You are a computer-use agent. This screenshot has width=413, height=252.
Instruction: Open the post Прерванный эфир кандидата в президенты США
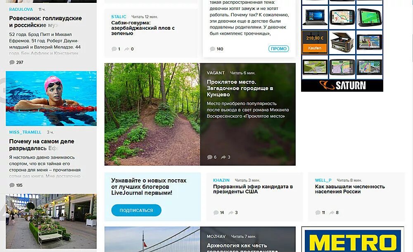click(x=253, y=189)
